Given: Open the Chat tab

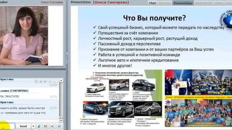Looking at the screenshot, I should [152, 3].
